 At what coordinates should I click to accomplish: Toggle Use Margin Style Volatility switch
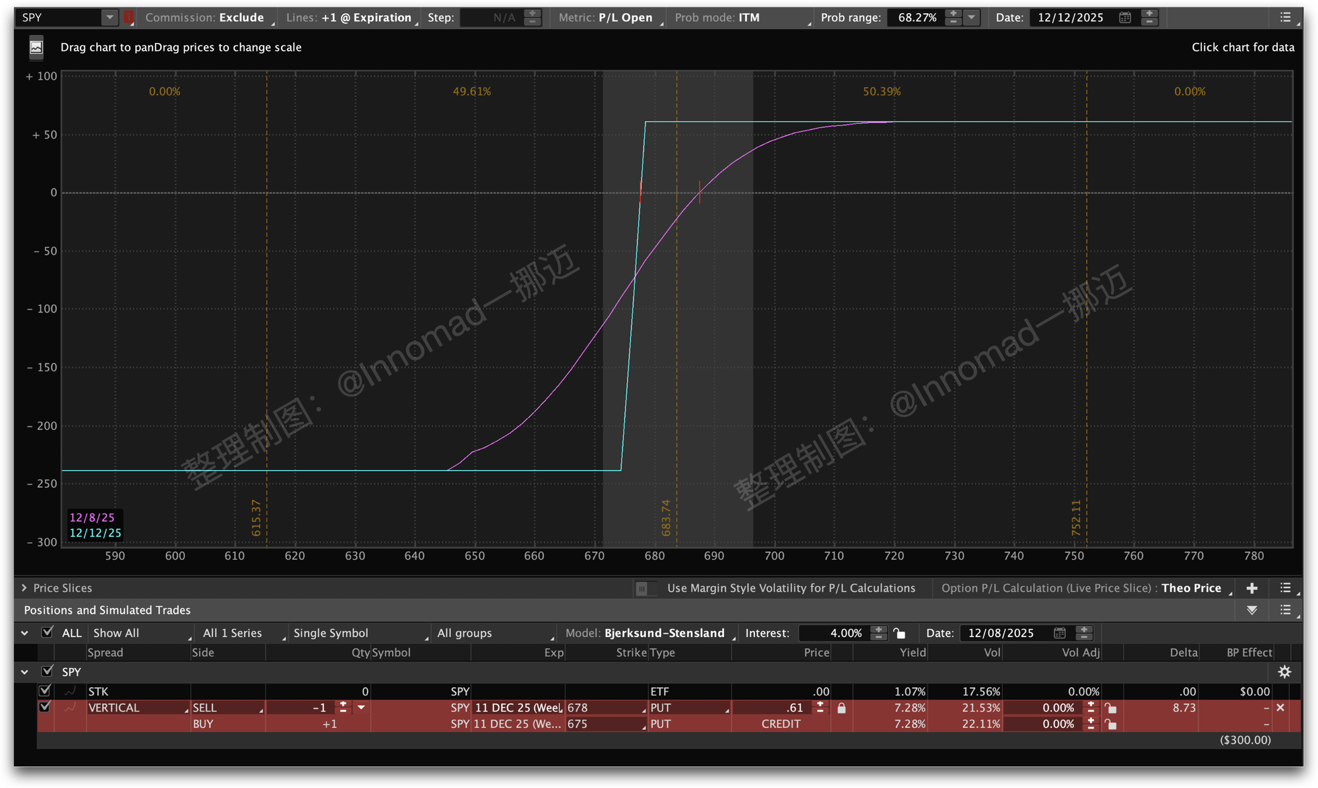[645, 588]
